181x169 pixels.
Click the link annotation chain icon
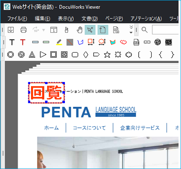coord(147,42)
